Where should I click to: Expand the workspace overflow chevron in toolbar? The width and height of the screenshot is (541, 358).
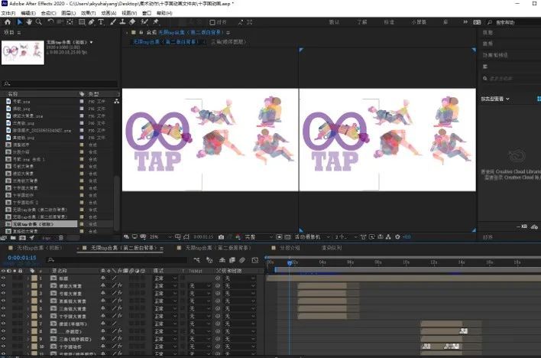[465, 22]
